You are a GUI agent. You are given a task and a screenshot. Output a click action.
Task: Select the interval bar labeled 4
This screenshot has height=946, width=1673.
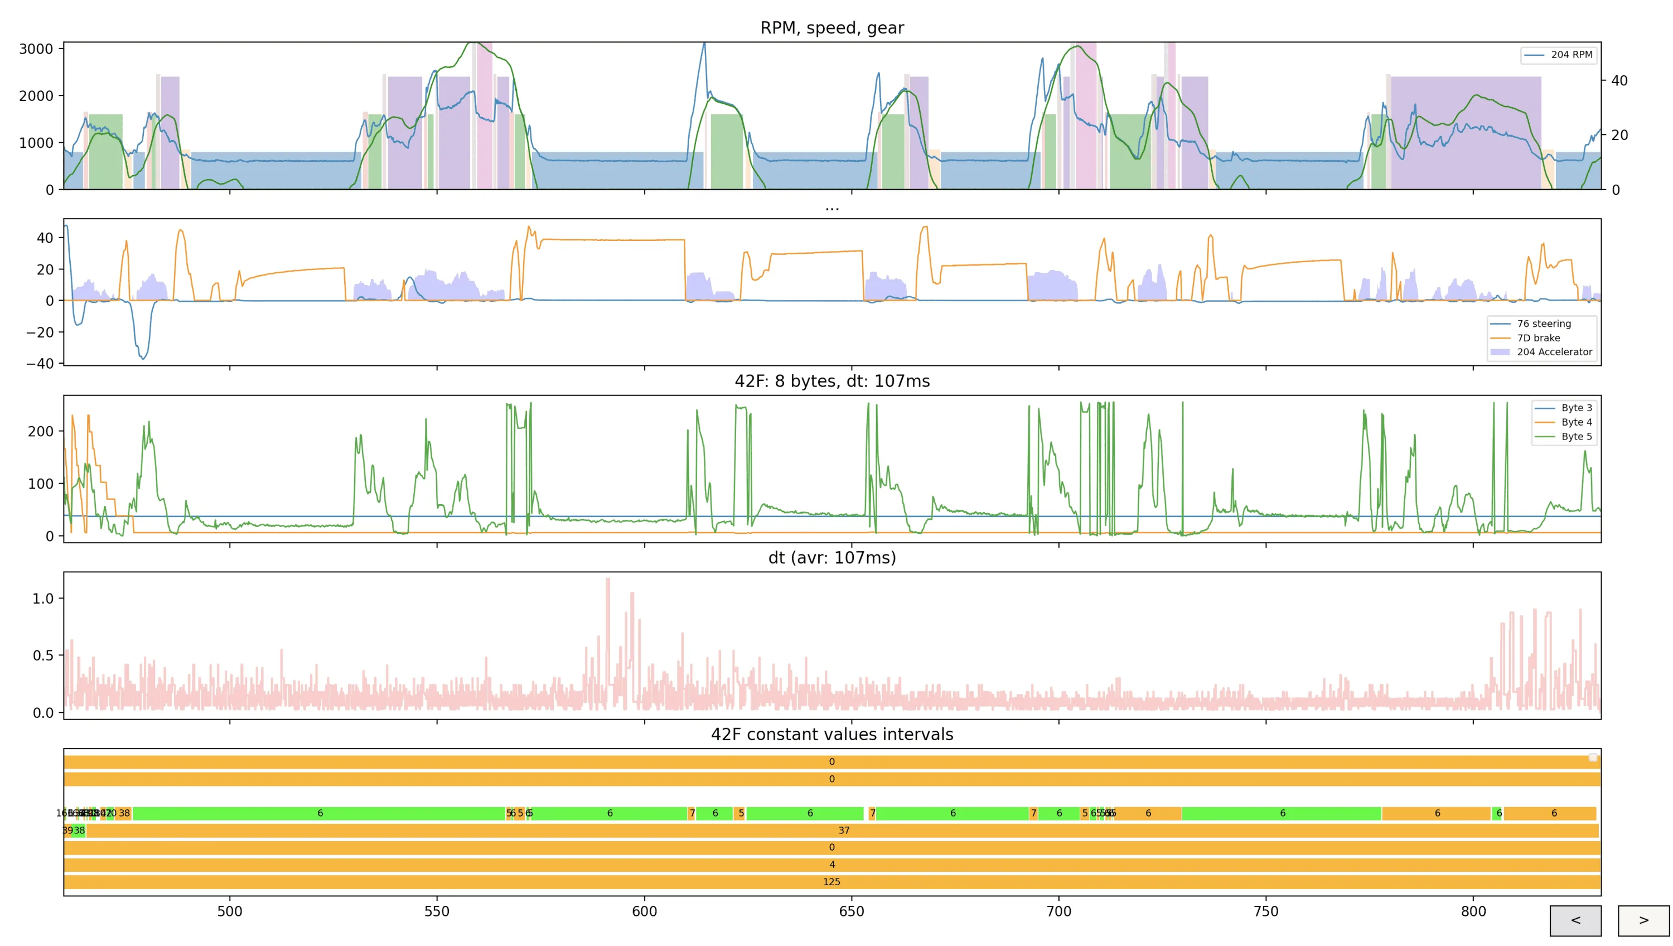tap(832, 865)
